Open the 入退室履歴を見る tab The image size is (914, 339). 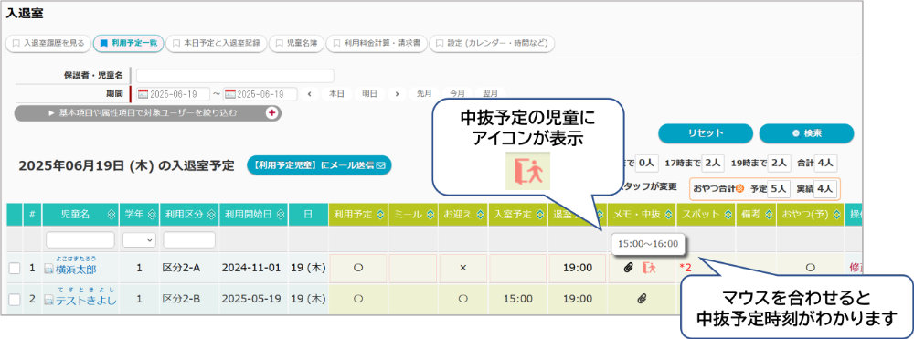point(48,43)
